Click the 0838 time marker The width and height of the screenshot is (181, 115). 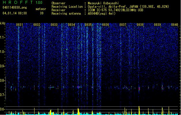click(140, 25)
